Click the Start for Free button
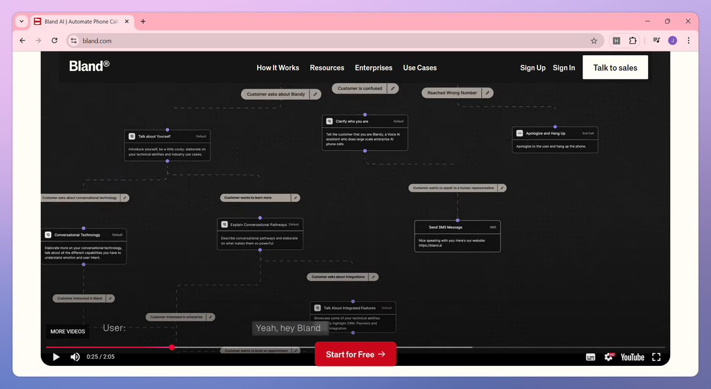This screenshot has height=389, width=711. point(355,354)
